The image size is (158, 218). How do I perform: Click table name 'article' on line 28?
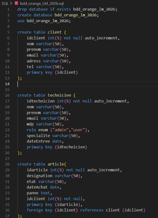[x=56, y=164]
